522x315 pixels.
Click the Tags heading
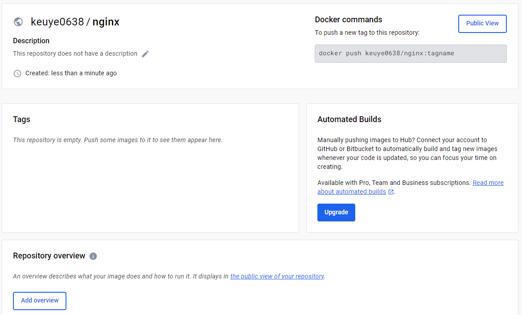tap(22, 119)
